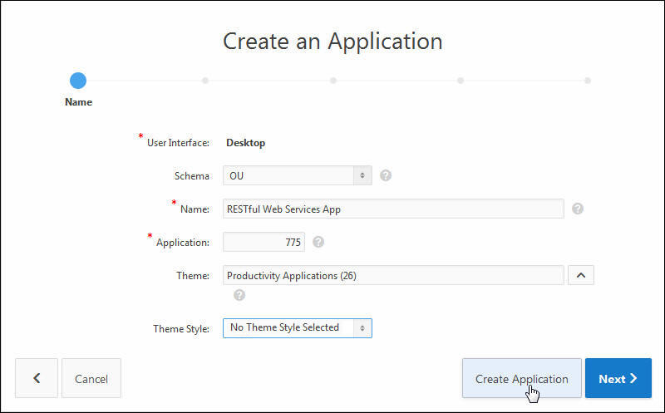This screenshot has height=413, width=665.
Task: Open help for the Schema field
Action: (386, 175)
